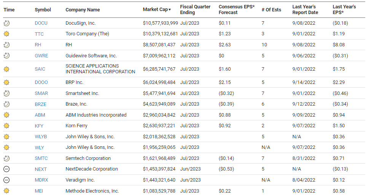
Task: Click the Consensus EPS* Forecast header
Action: click(236, 9)
